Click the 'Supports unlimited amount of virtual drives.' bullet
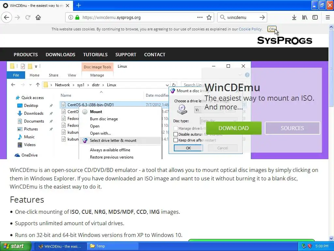 tap(69, 223)
